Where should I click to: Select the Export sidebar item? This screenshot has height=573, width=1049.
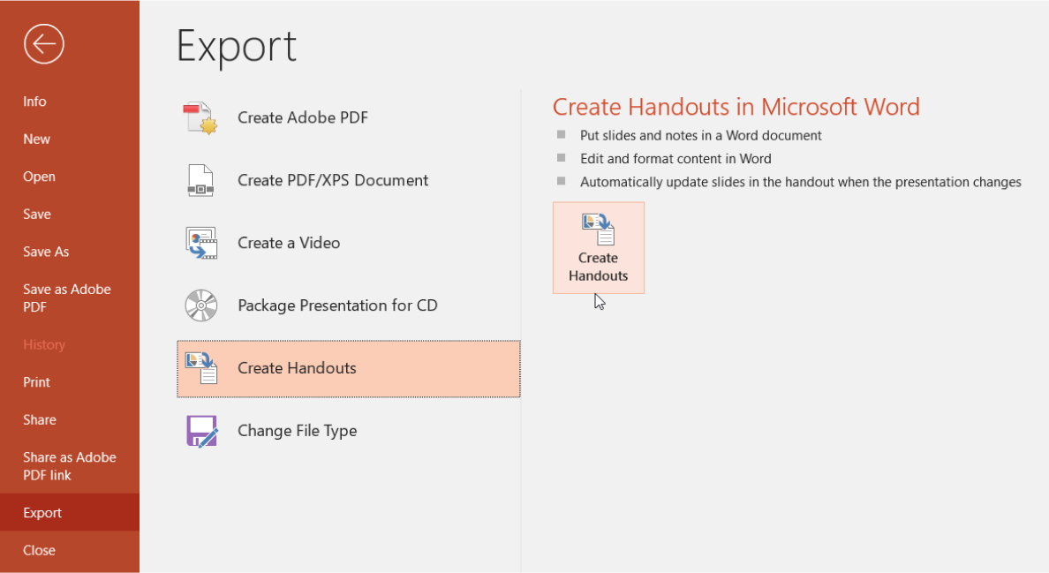[70, 512]
